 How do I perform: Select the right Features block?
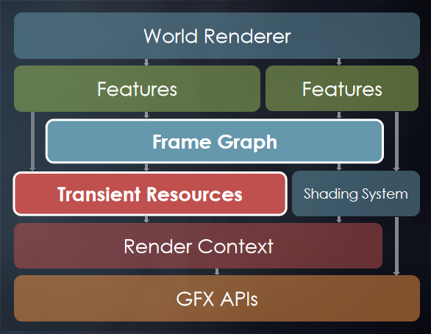(x=342, y=88)
